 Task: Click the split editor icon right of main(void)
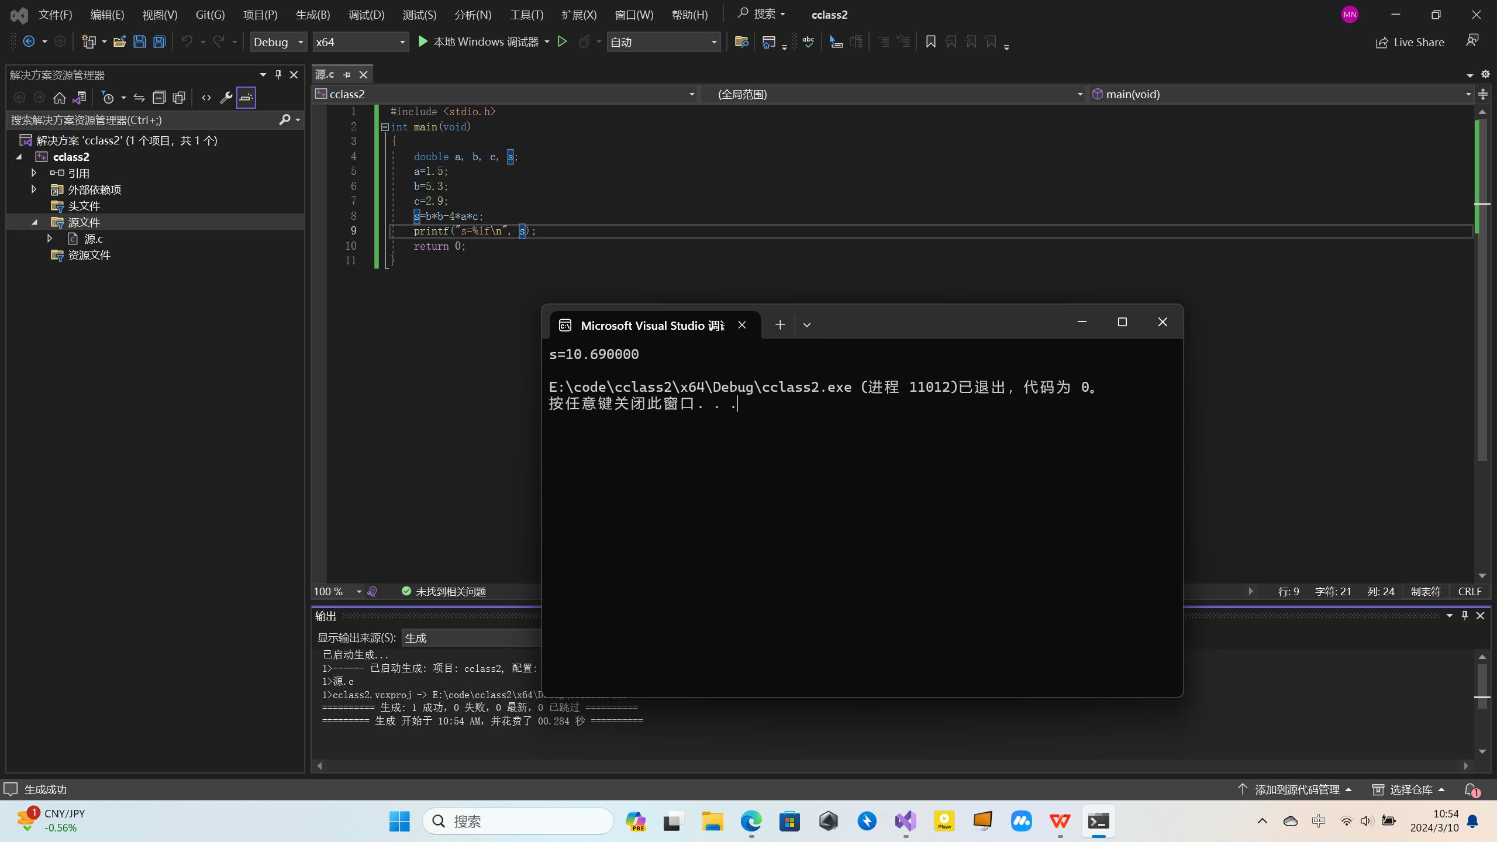[1483, 94]
